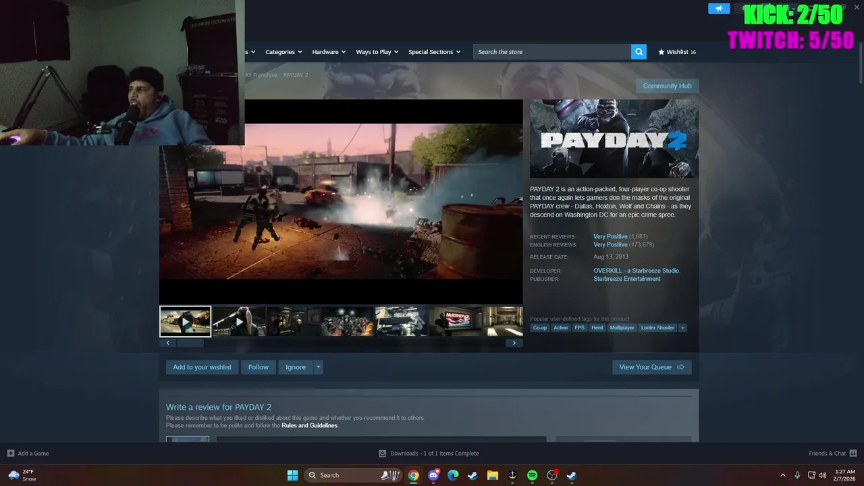Select the Multiplayer tag

[x=622, y=328]
